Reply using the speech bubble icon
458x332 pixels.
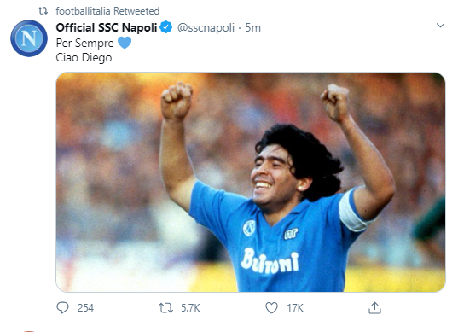[62, 308]
